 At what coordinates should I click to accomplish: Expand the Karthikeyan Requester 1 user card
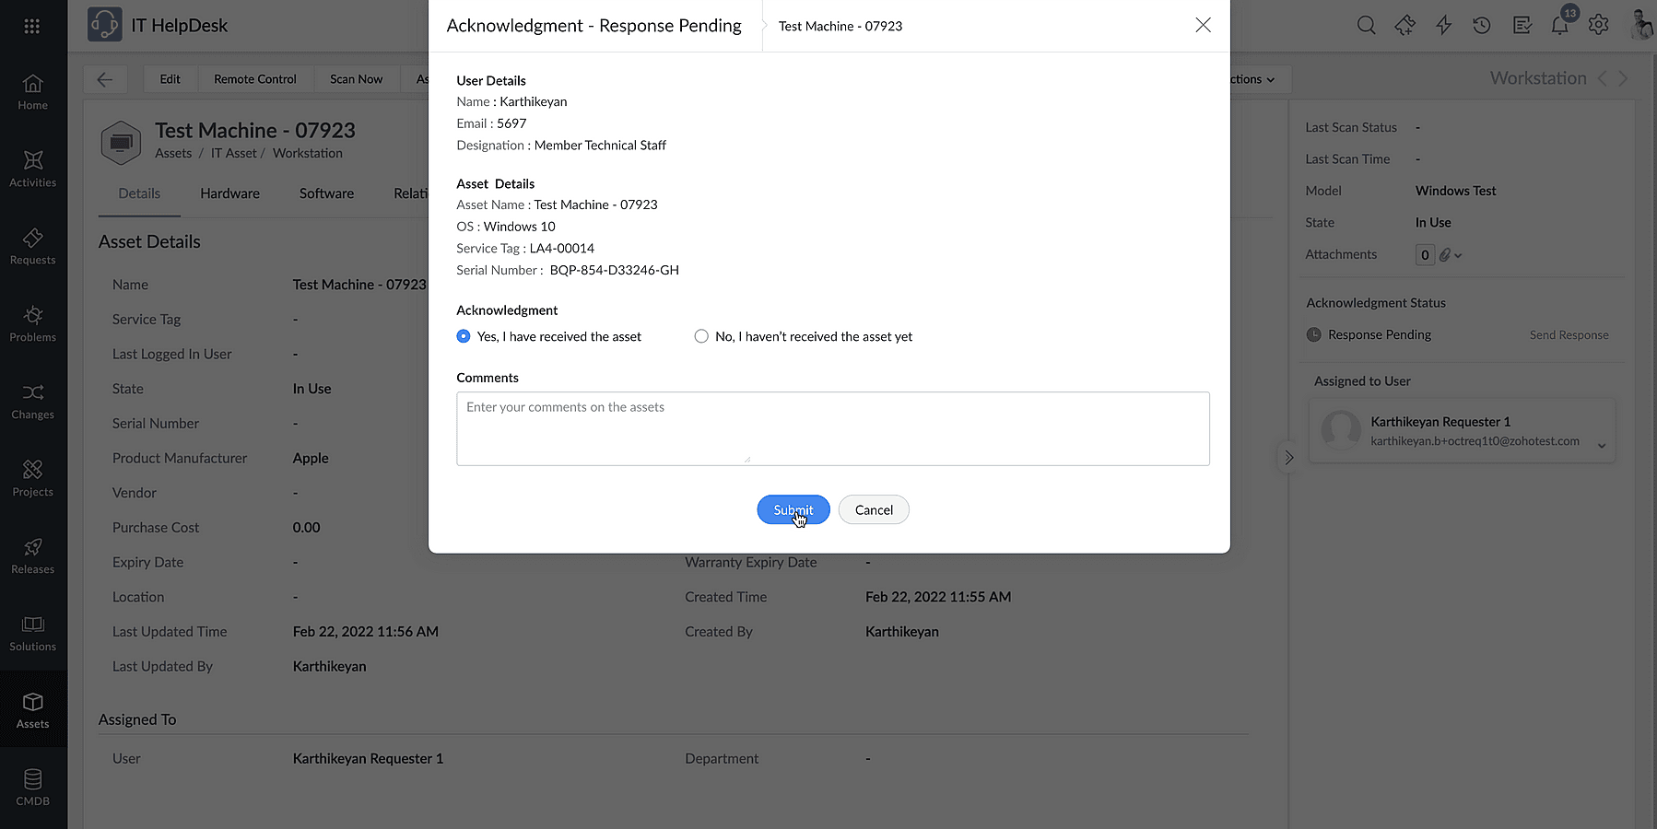coord(1602,446)
